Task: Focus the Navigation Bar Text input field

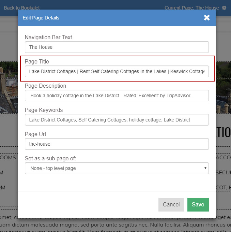Action: click(117, 47)
